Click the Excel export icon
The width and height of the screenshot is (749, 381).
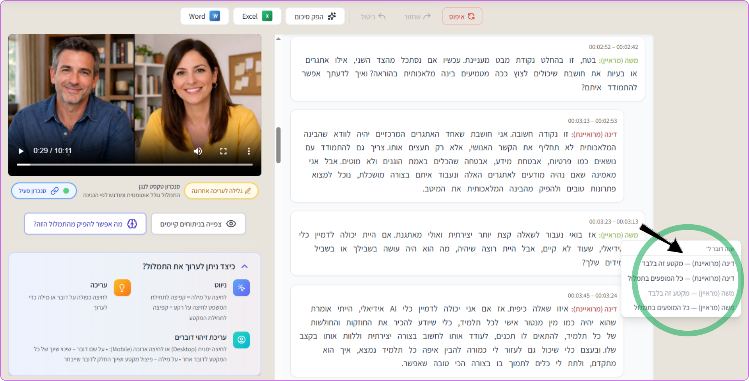(268, 16)
